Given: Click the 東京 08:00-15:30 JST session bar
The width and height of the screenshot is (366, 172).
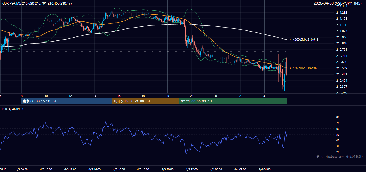Looking at the screenshot, I should pyautogui.click(x=67, y=101).
